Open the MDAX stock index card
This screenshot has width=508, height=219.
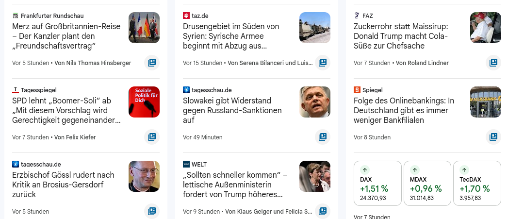(427, 184)
